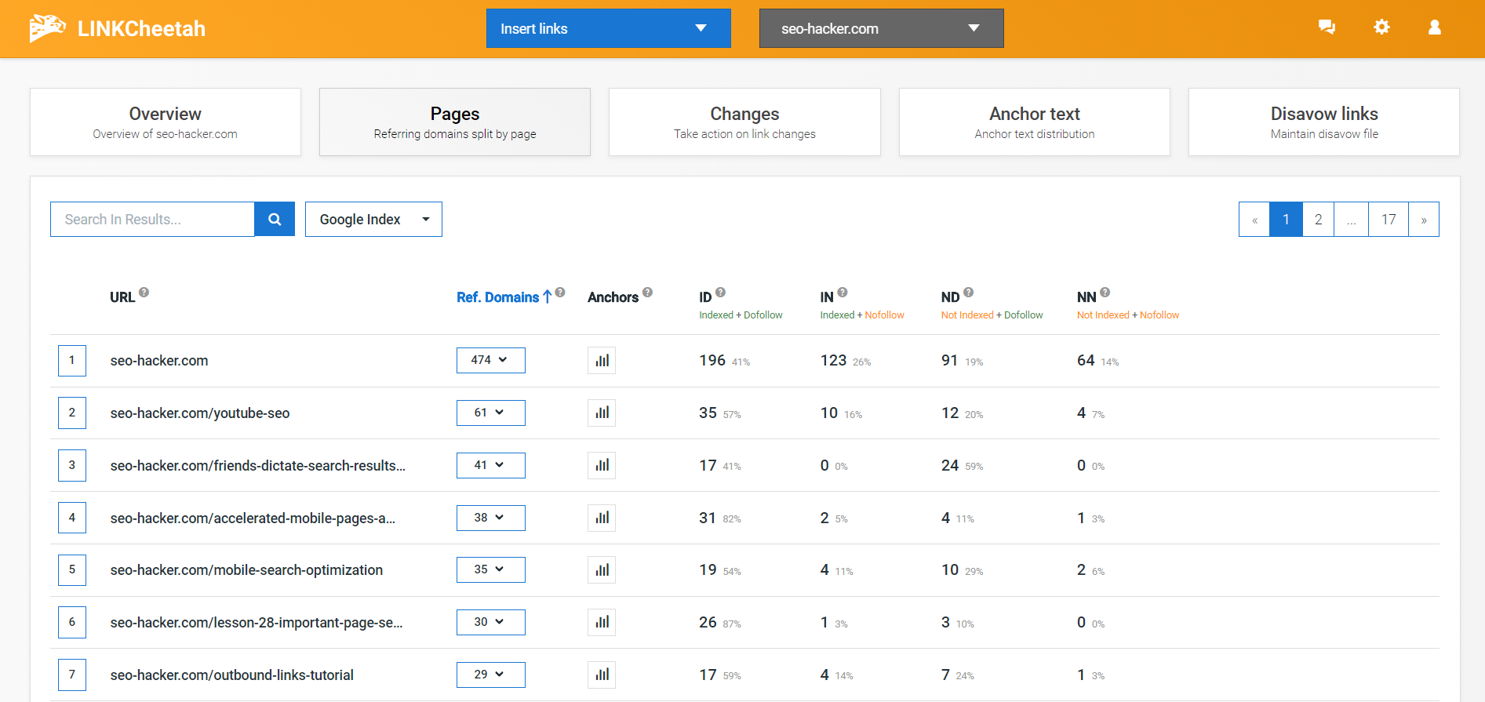Screen dimensions: 1485x702
Task: Expand the 474 referring domains dropdown
Action: coord(490,361)
